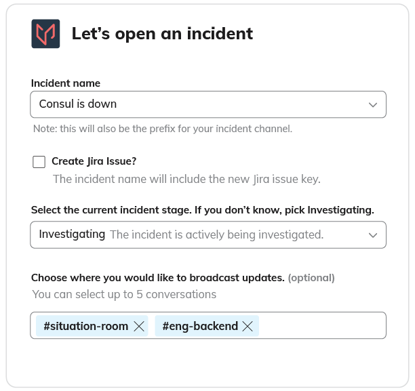Remove the #eng-backend tag with its X
415x391 pixels.
point(248,327)
